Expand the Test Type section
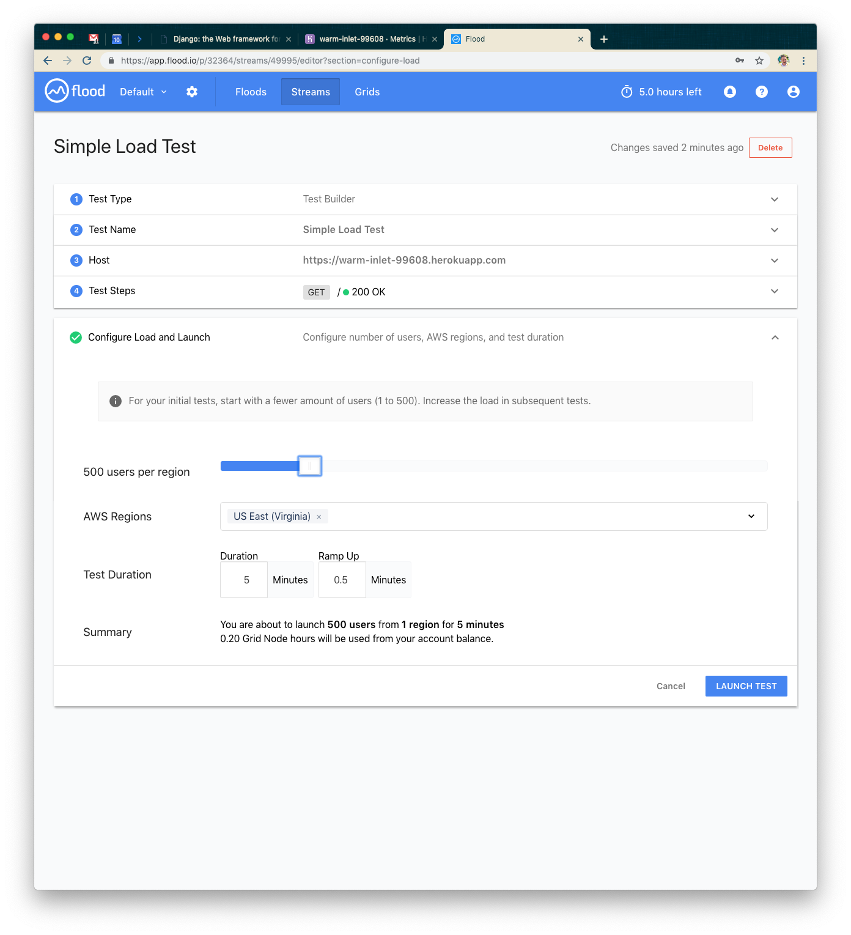Screen dimensions: 851x935 tap(774, 199)
